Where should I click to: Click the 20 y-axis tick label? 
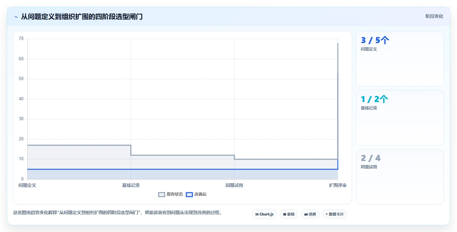tap(21, 139)
